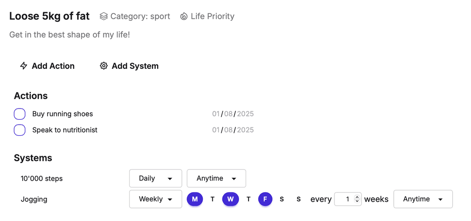
Task: Click the Buy running shoes date field
Action: click(233, 114)
